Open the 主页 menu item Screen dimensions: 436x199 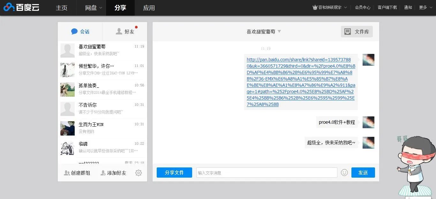[x=61, y=8]
